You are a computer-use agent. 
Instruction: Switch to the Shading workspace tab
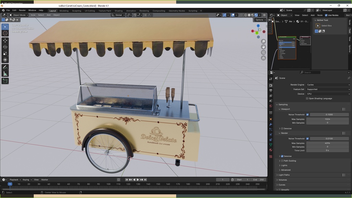tap(118, 11)
